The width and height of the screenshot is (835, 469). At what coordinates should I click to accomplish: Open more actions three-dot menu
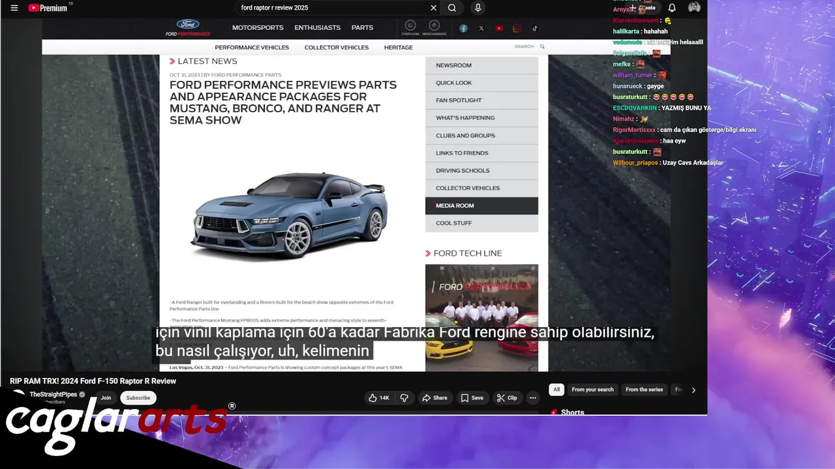pos(533,398)
